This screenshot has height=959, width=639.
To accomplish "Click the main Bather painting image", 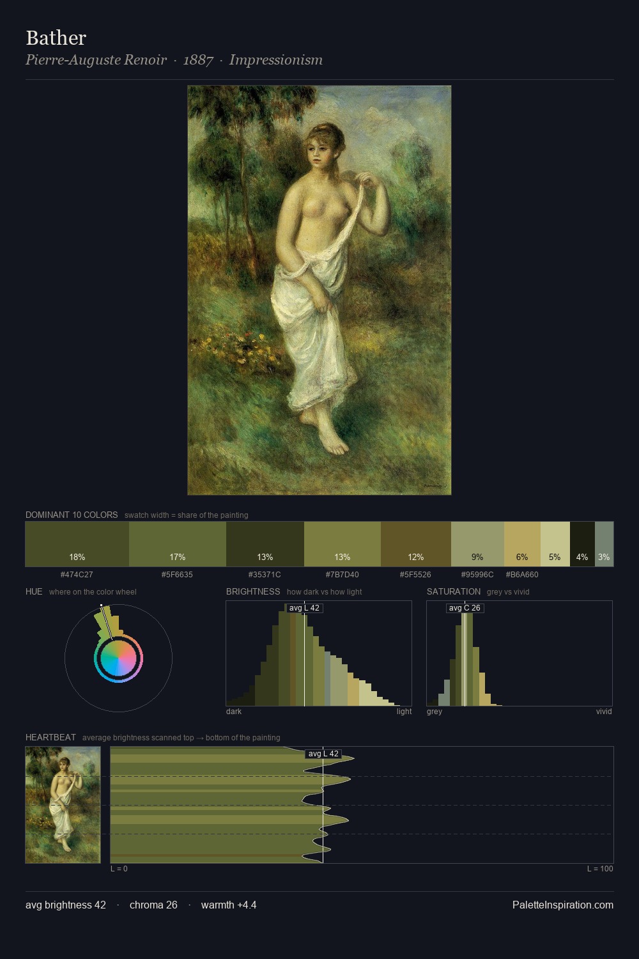I will (319, 290).
